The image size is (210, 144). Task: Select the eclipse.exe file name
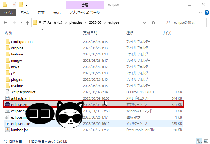[x=20, y=105]
